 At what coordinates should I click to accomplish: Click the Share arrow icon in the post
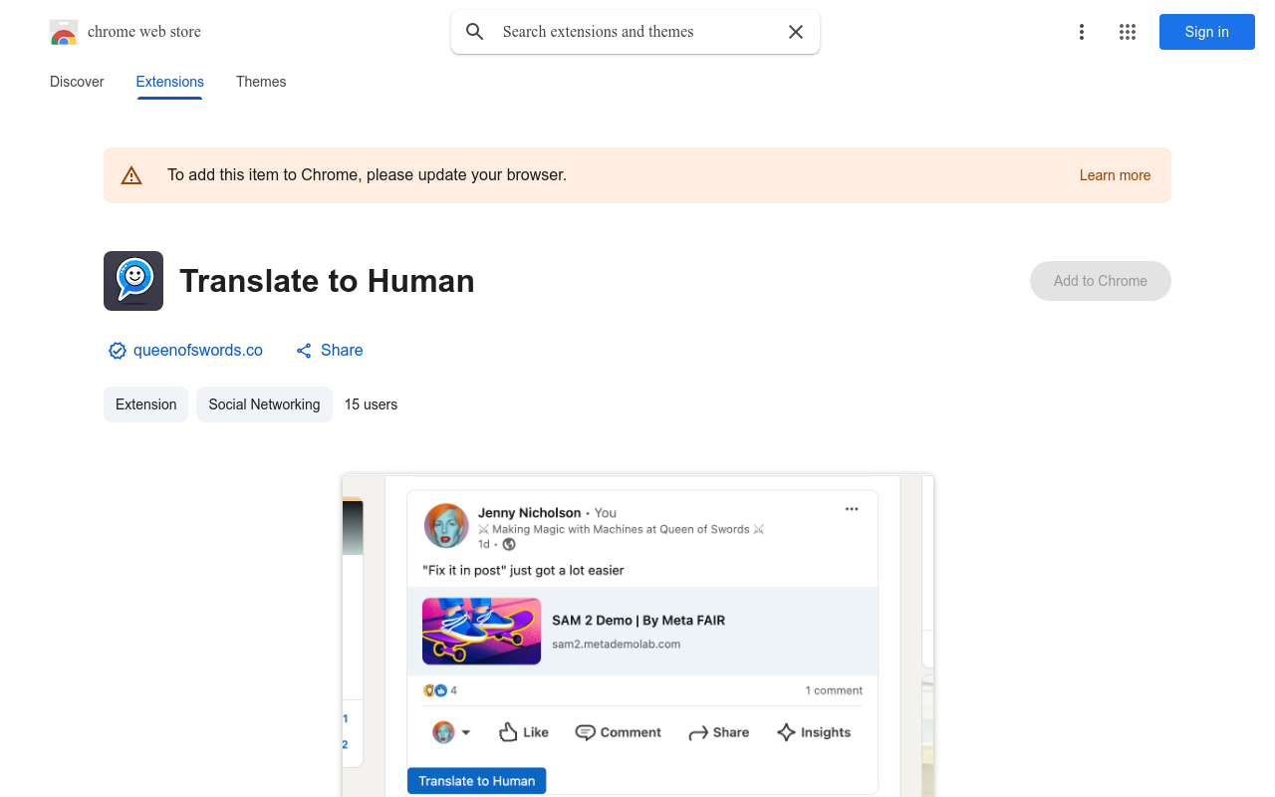[x=698, y=732]
